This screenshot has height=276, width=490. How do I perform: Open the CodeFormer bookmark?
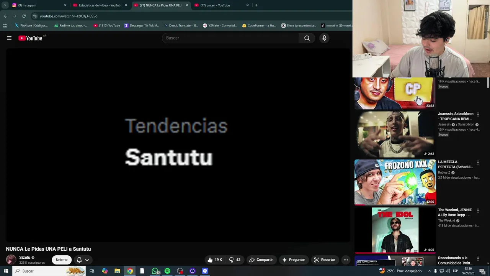(x=259, y=26)
